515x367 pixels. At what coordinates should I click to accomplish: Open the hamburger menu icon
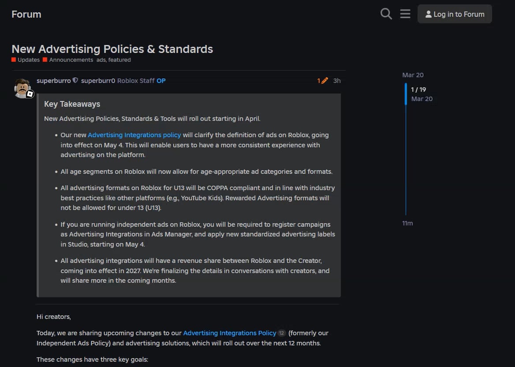(x=405, y=14)
